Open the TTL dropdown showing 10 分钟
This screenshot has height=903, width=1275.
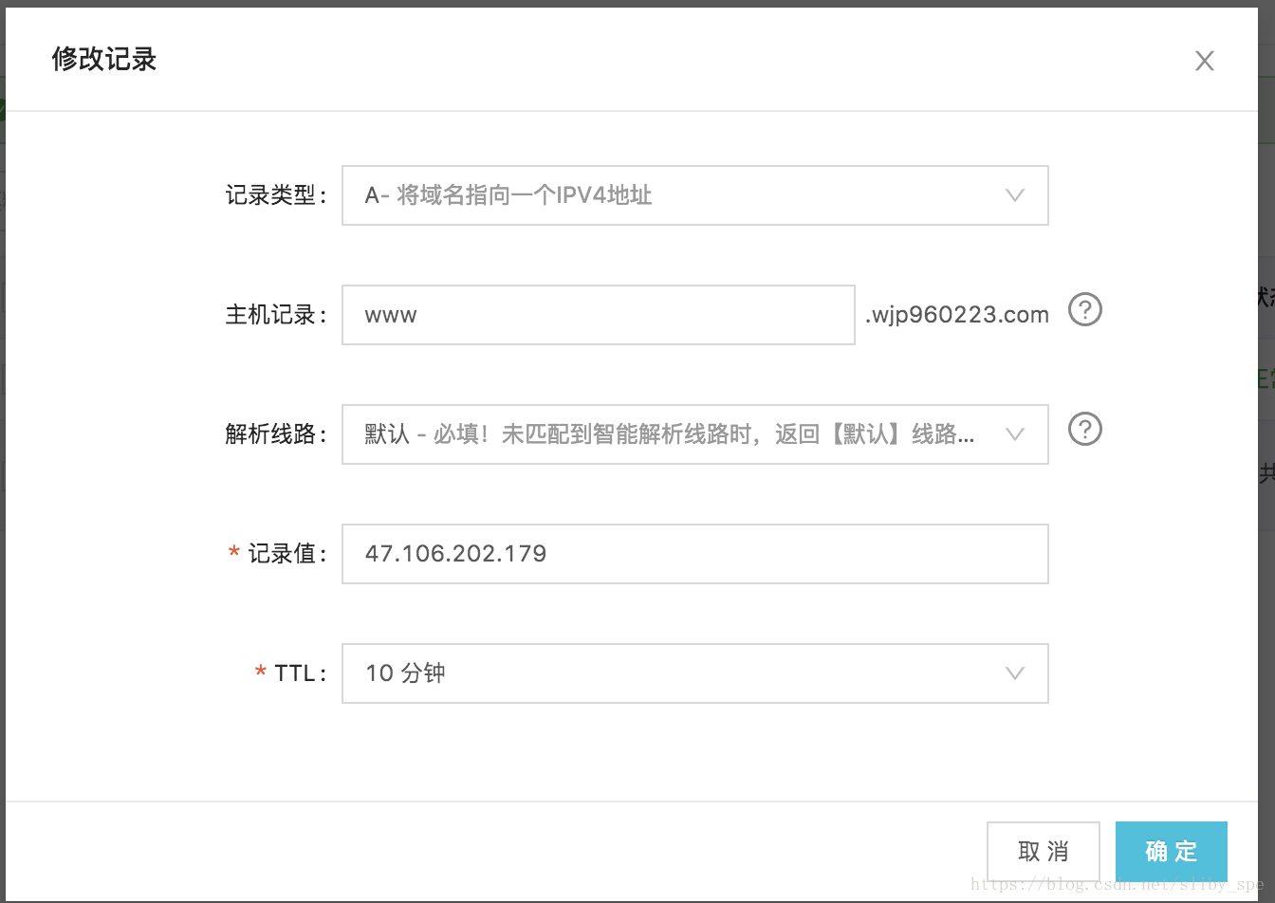click(x=694, y=673)
